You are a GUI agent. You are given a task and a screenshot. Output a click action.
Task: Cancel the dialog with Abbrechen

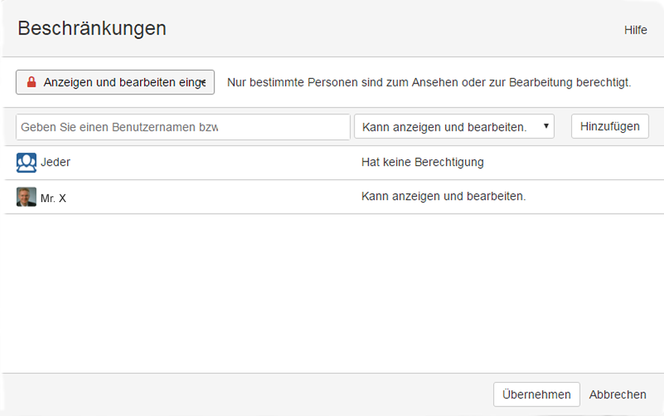pos(618,395)
